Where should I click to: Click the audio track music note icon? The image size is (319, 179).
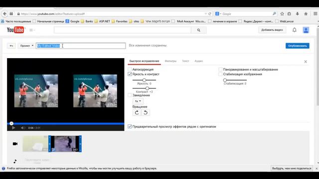tap(15, 161)
